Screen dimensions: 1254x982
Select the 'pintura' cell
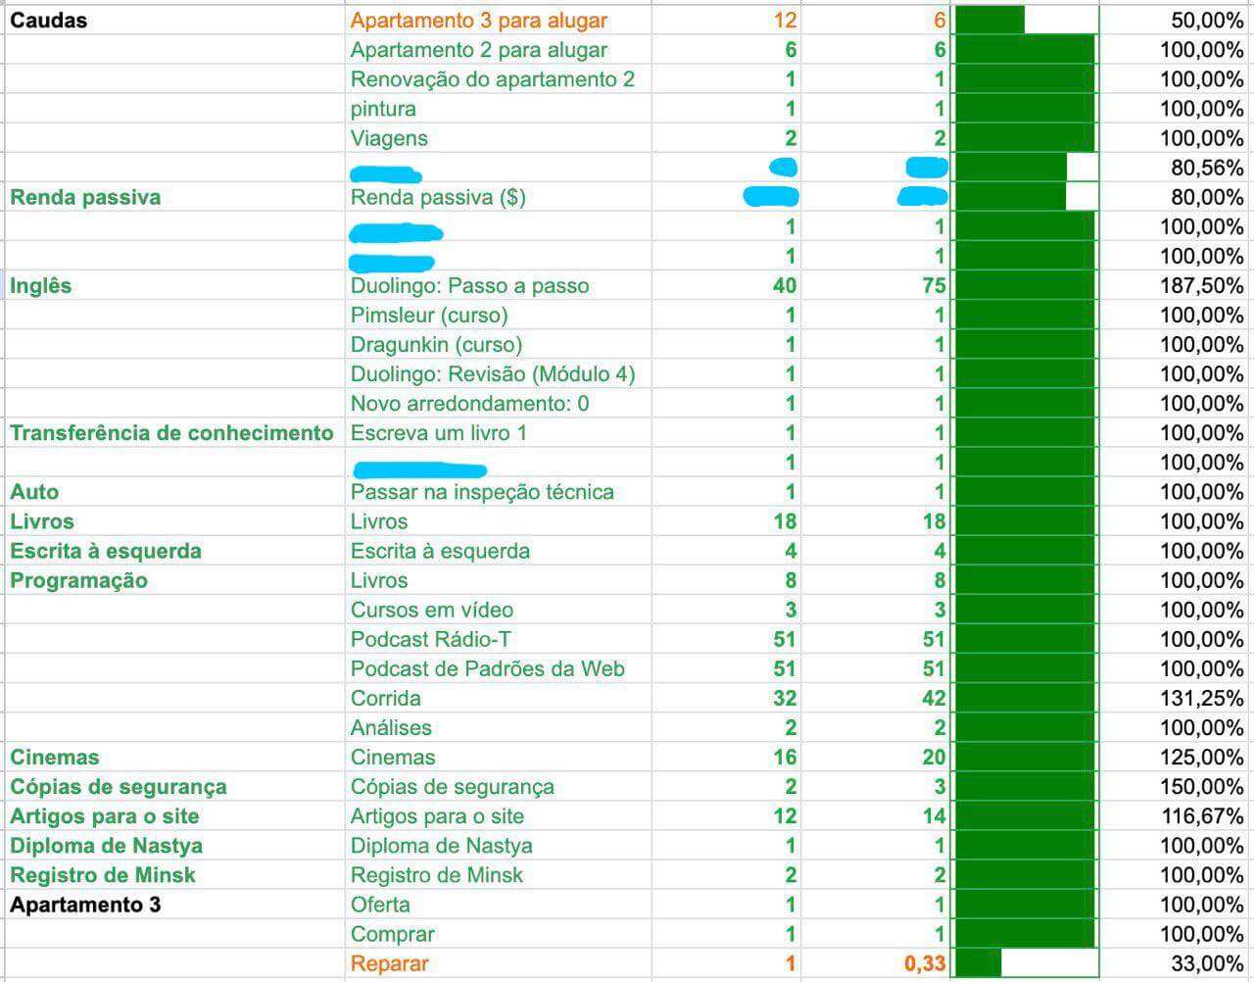(499, 109)
